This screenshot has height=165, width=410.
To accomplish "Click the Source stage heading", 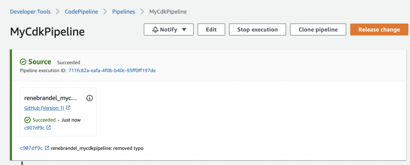I will 40,62.
